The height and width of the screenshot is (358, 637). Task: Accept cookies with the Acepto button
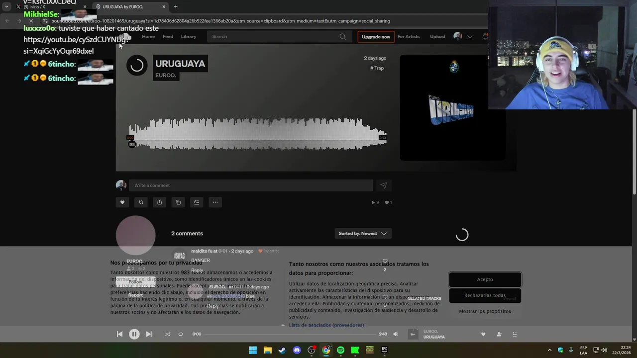pyautogui.click(x=485, y=279)
